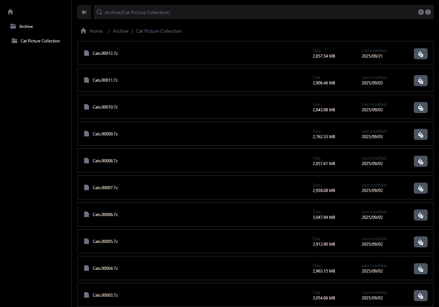Download the Cats.00007.7z archive
The image size is (439, 307).
point(420,188)
